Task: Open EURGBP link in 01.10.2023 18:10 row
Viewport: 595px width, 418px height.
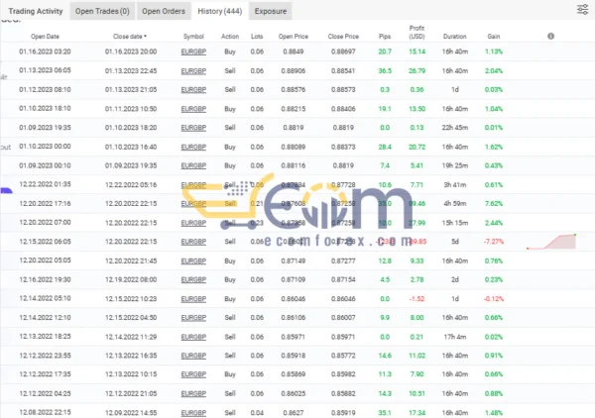Action: (x=193, y=109)
